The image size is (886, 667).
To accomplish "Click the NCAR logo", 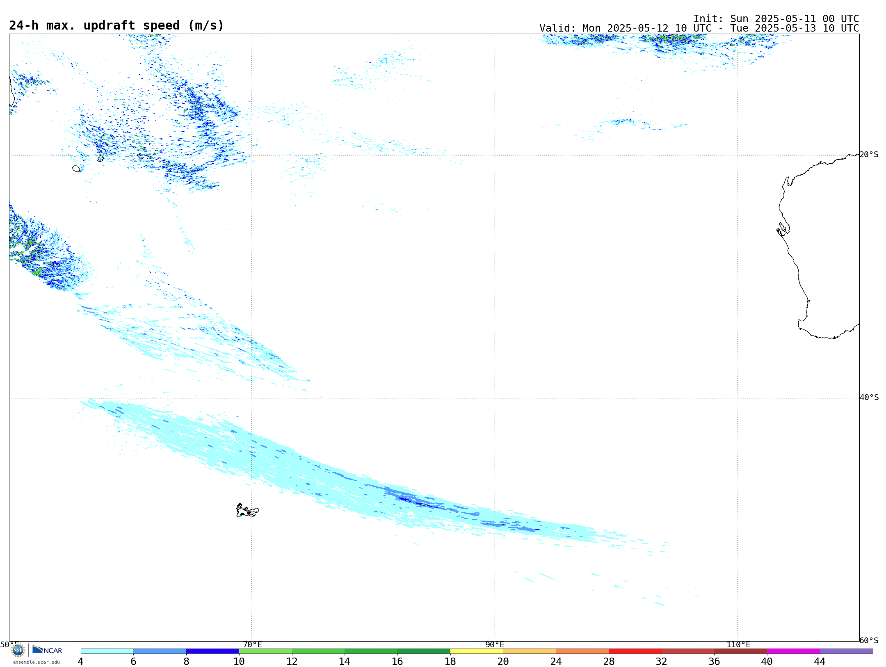I will [x=47, y=650].
